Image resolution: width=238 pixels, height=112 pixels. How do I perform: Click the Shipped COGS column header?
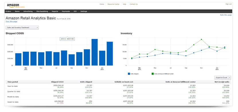(57, 82)
